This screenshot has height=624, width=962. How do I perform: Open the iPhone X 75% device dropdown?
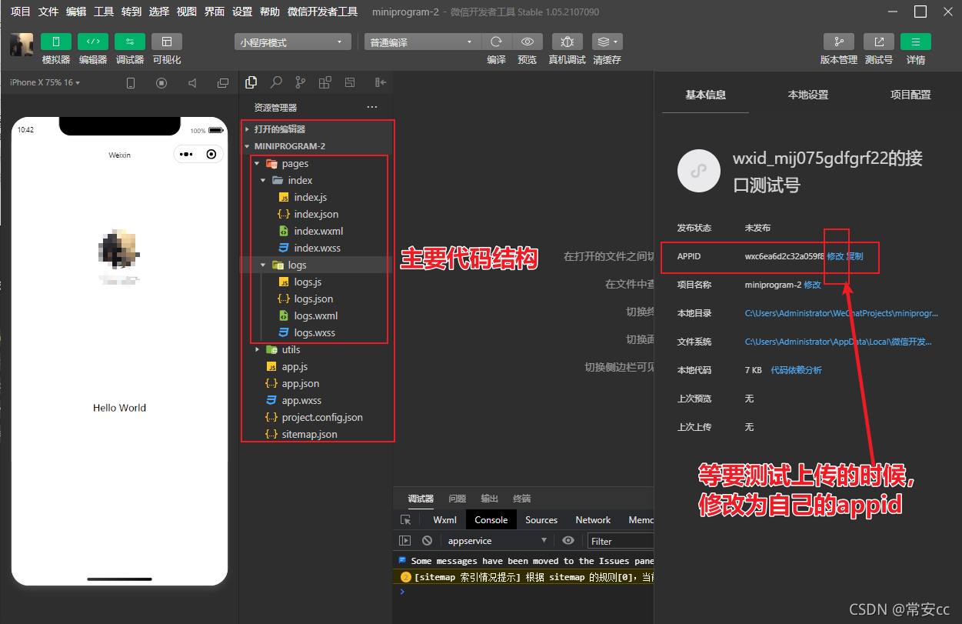click(45, 82)
